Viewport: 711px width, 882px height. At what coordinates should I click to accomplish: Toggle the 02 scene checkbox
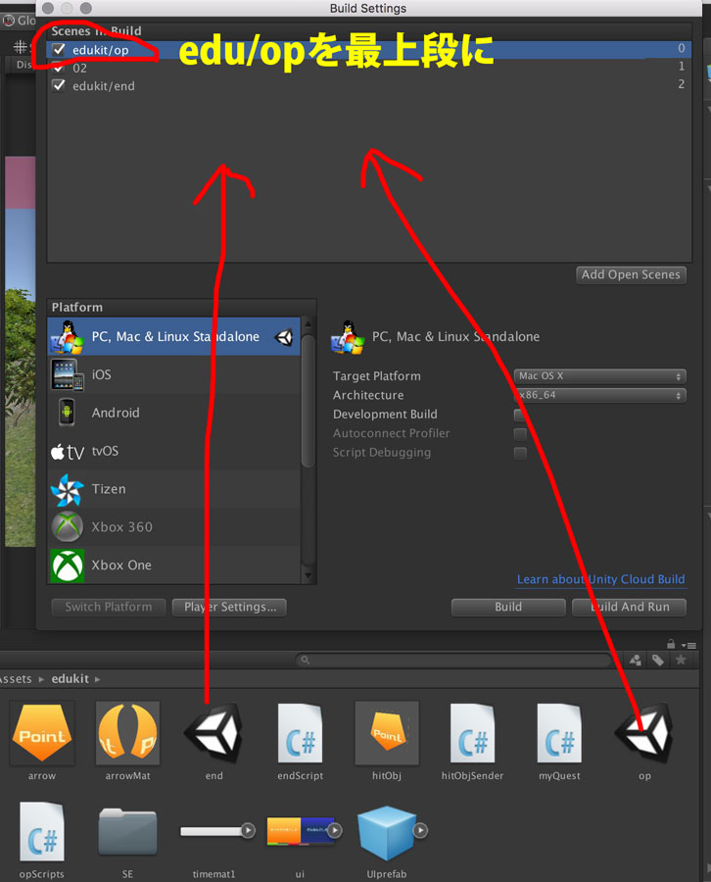[x=59, y=68]
